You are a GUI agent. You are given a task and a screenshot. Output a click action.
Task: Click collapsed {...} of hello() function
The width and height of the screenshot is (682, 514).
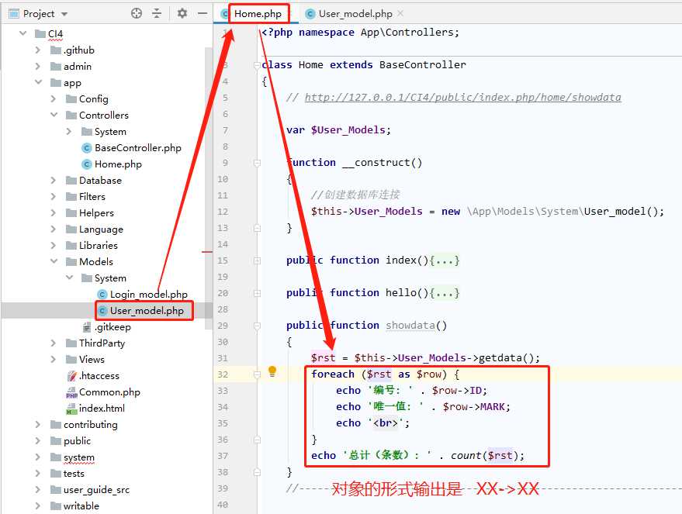(x=445, y=293)
